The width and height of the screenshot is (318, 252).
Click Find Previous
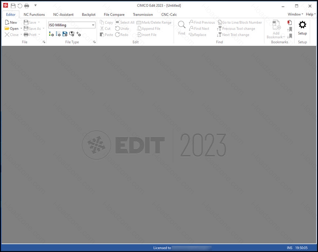202,22
